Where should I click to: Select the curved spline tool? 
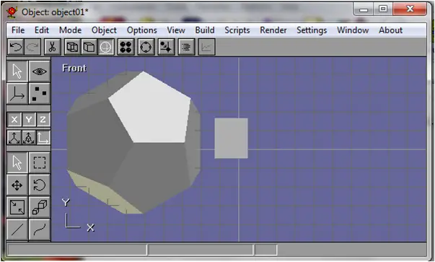click(40, 230)
